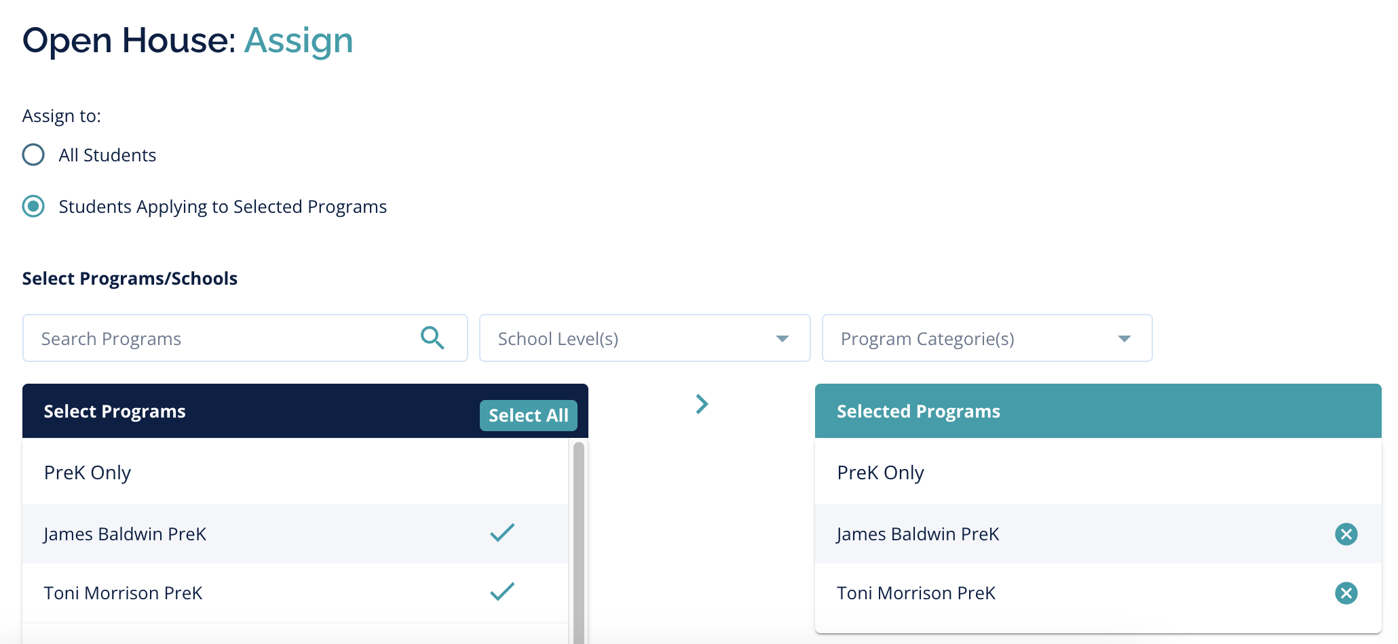Choose Toni Morrison PreK in Select Programs list
The image size is (1398, 644).
point(123,593)
